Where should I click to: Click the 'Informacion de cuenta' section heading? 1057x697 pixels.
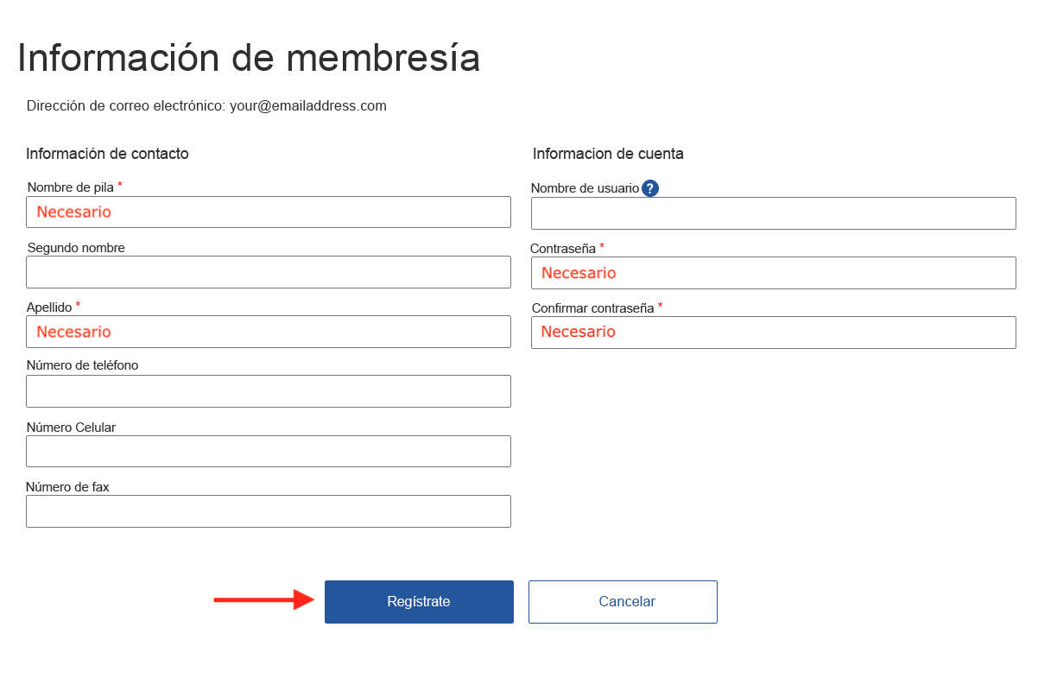pyautogui.click(x=608, y=154)
